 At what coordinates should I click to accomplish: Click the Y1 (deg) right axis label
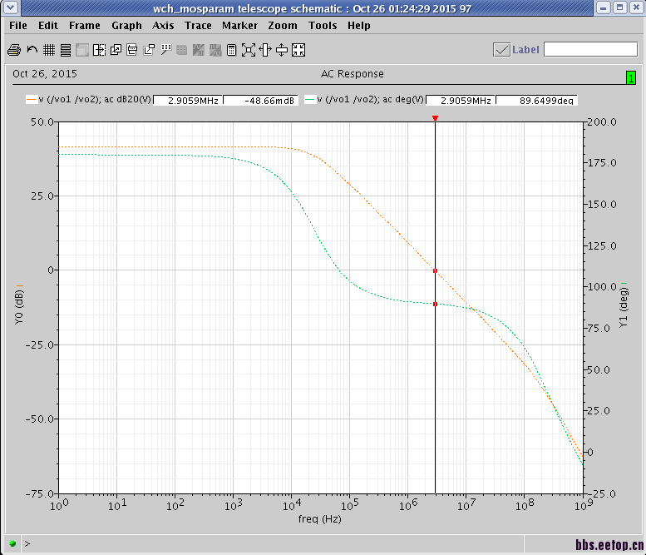click(x=624, y=308)
